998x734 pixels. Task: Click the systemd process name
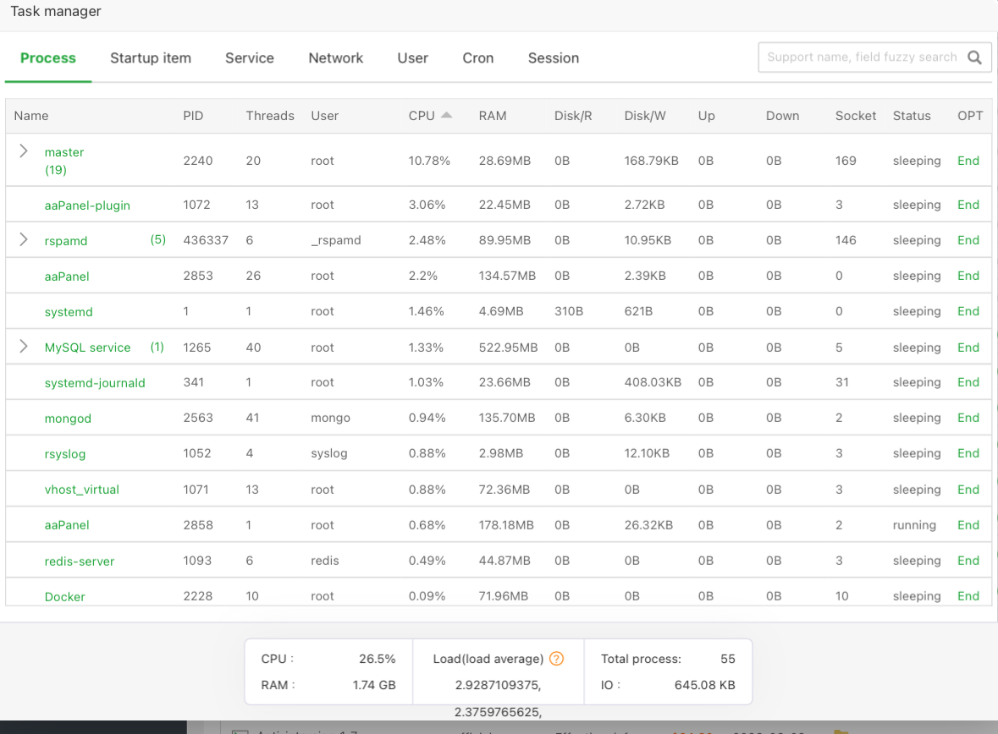69,312
